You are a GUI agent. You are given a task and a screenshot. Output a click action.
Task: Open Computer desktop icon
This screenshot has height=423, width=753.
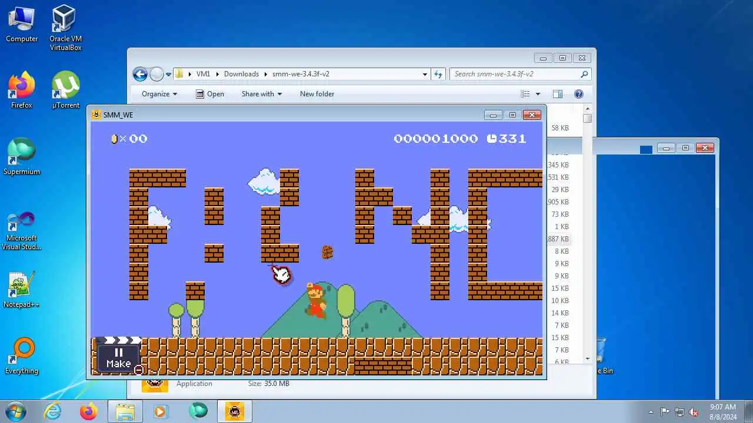tap(22, 24)
